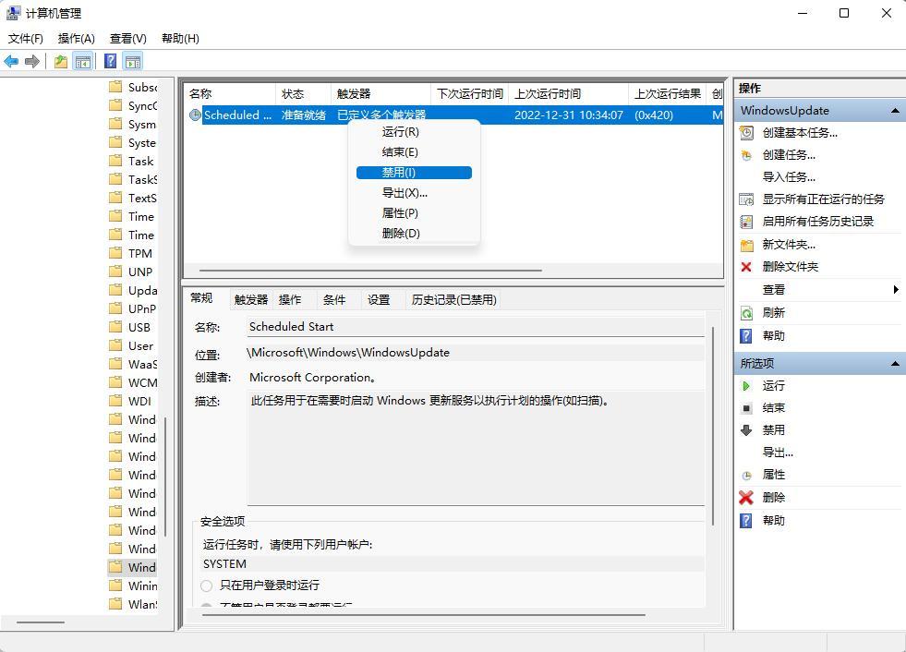Click the 启用所有任务历史记录 icon
This screenshot has width=906, height=652.
point(746,222)
